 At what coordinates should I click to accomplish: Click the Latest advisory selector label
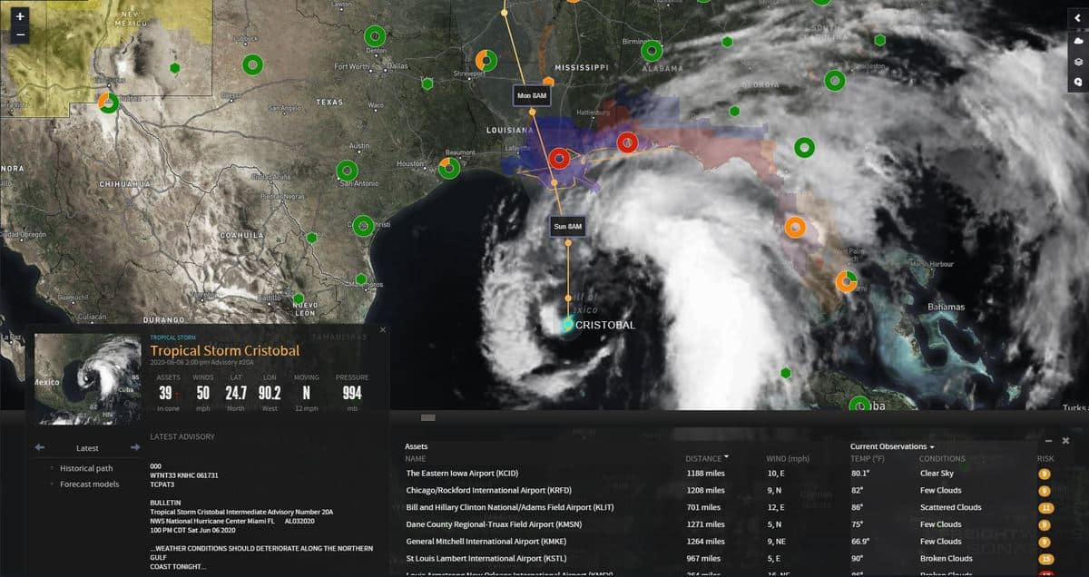point(88,447)
